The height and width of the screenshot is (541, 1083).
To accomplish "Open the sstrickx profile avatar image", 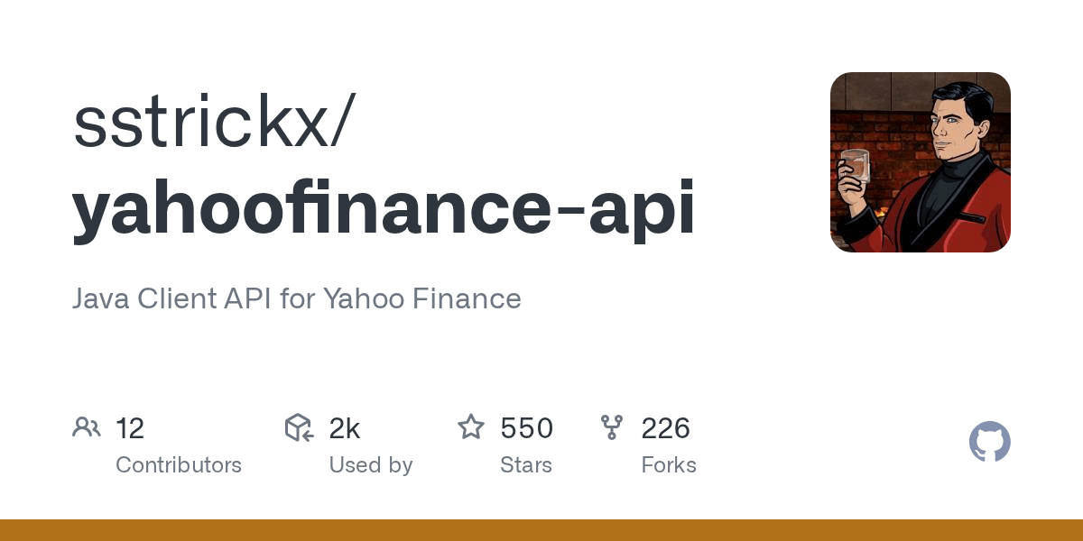I will point(921,162).
